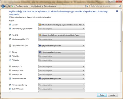Click the Anuluj button
Image resolution: width=123 pixels, height=99 pixels.
[x=113, y=95]
